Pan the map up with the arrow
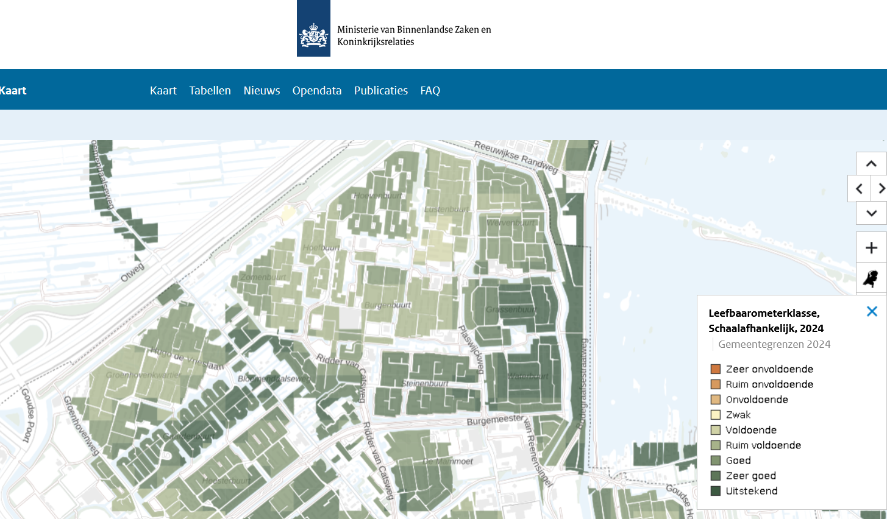 point(871,164)
